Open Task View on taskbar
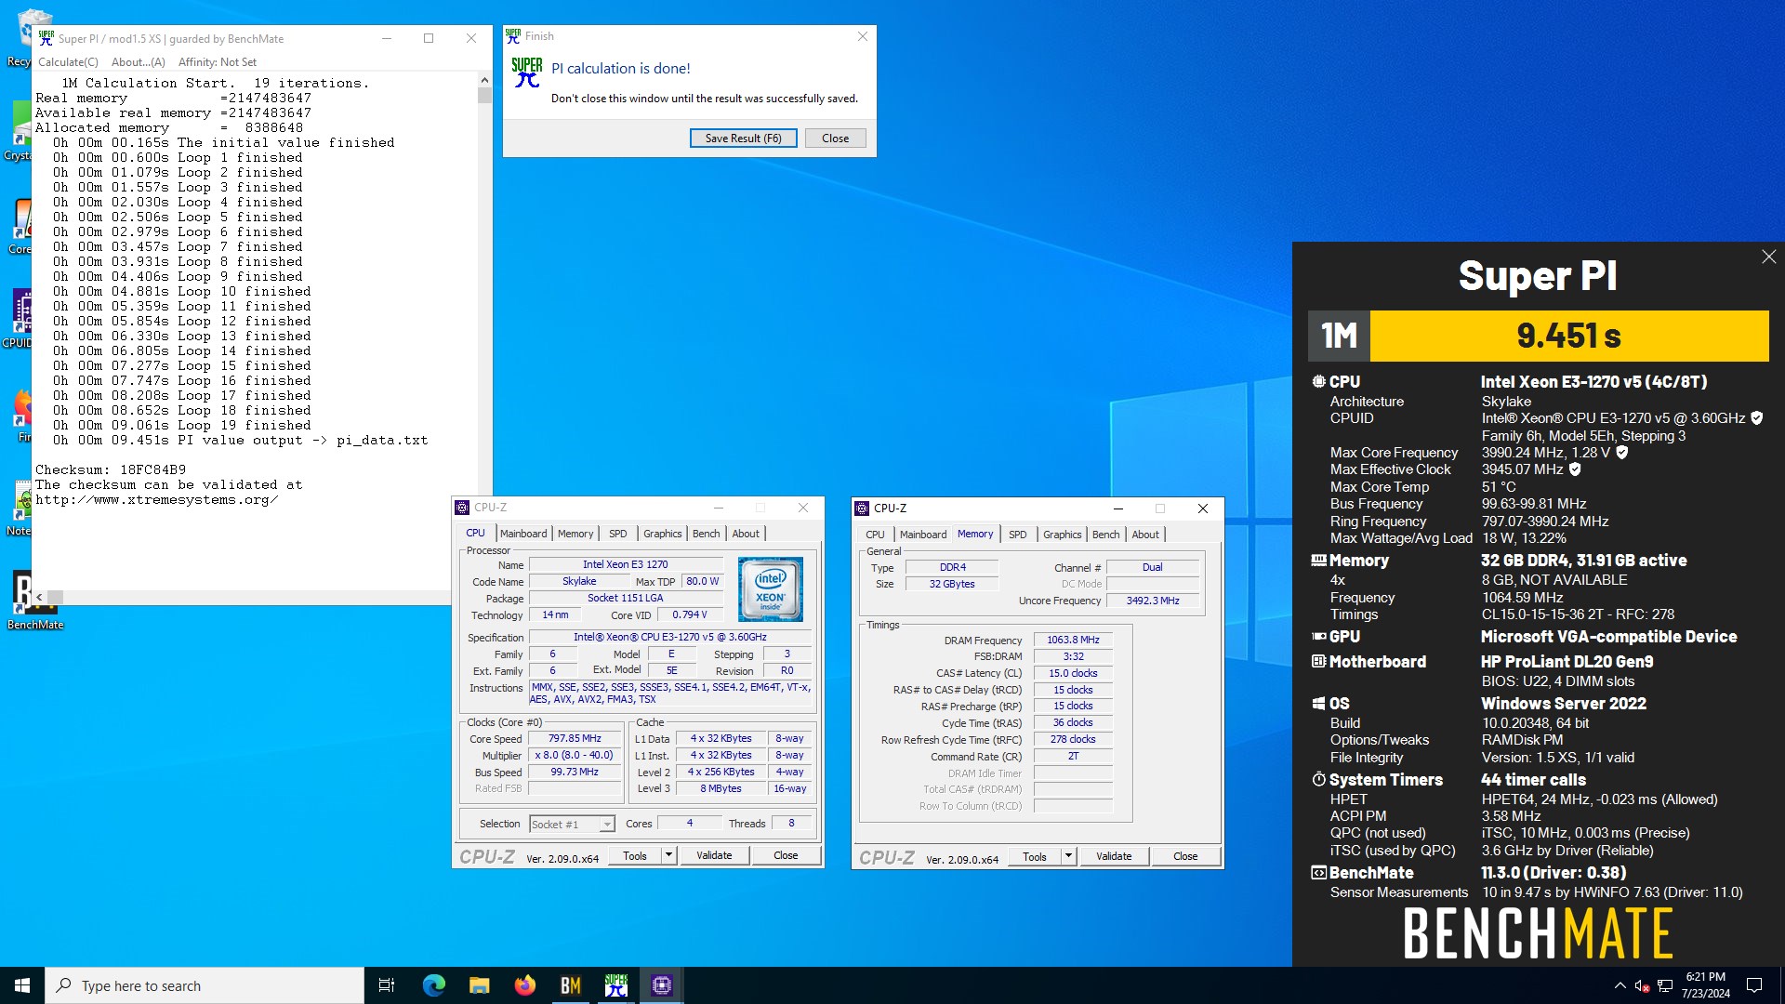 click(x=387, y=985)
